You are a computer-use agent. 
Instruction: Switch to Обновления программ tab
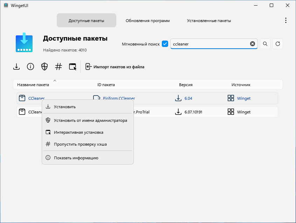point(147,20)
